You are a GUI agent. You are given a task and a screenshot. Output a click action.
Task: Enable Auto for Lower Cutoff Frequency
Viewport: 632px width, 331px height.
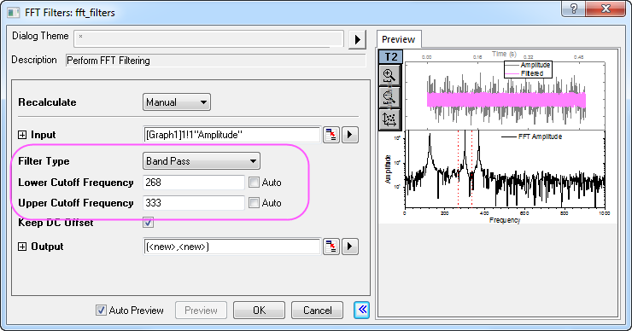254,183
